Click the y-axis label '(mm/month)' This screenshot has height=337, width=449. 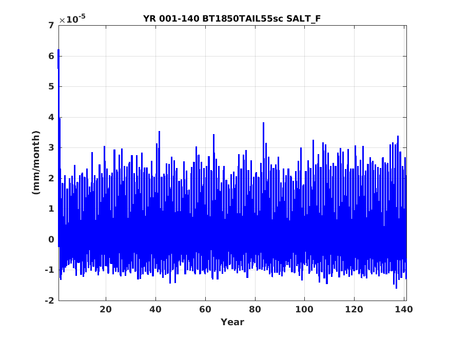click(x=36, y=162)
